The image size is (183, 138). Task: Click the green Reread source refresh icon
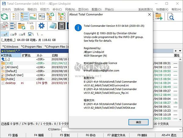[5, 17]
